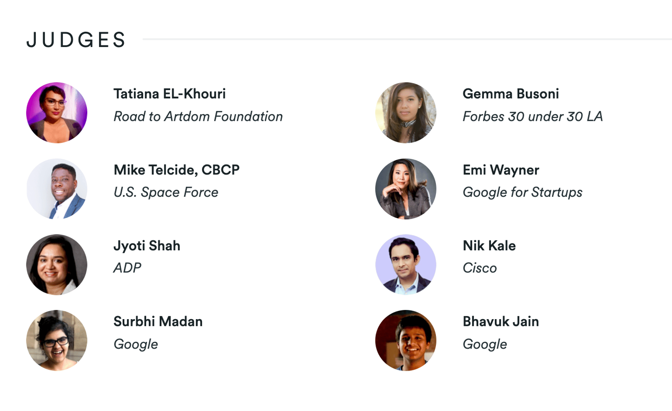Screen dimensions: 672x411
Task: Click Tatiana EL-Khouri's profile photo
Action: [57, 113]
